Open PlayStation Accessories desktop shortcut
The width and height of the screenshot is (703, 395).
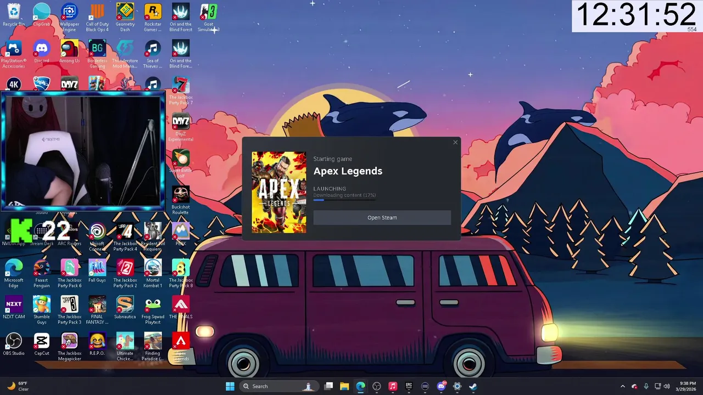[14, 54]
